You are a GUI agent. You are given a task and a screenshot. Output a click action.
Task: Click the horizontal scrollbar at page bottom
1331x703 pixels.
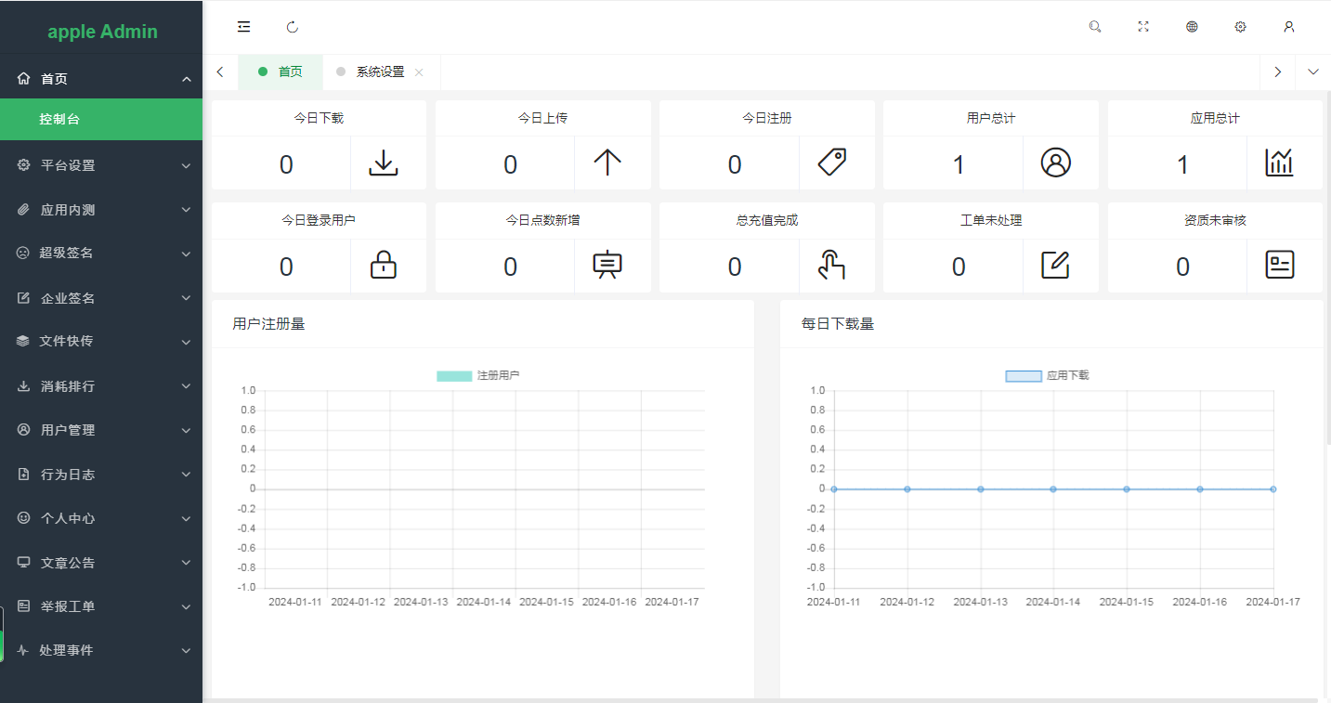762,700
